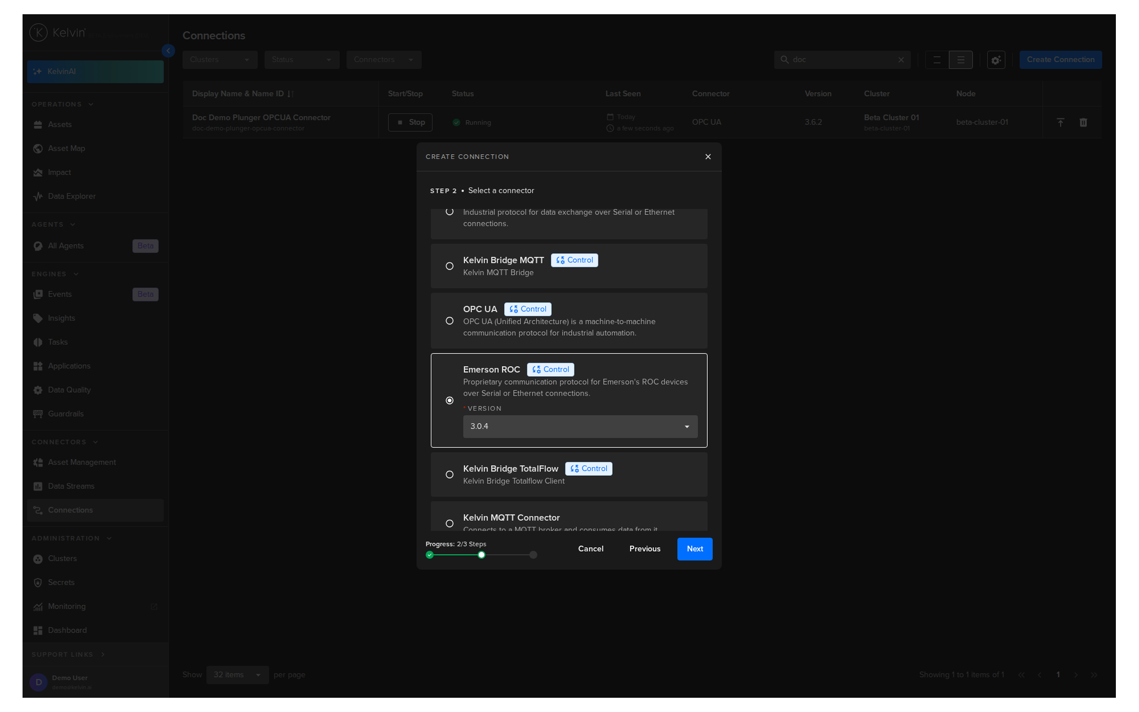Cancel the Create Connection dialog

click(591, 549)
